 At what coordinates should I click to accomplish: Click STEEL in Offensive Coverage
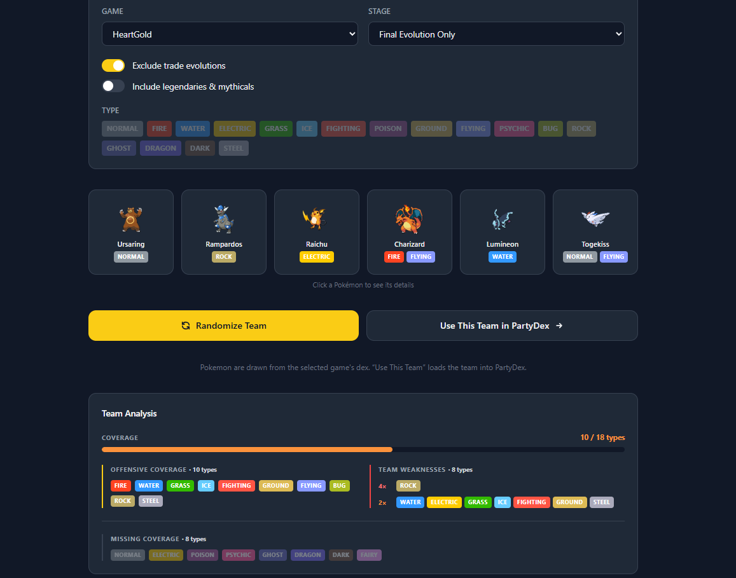click(x=151, y=501)
